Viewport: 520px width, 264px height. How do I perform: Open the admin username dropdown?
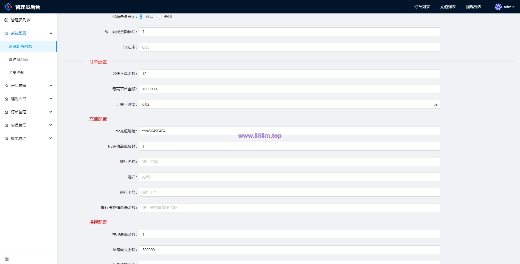509,7
